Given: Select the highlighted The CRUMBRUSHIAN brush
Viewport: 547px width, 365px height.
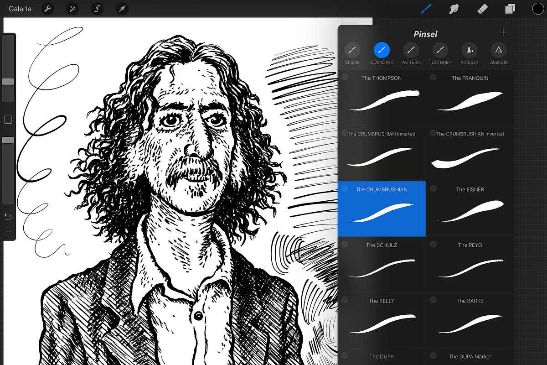Looking at the screenshot, I should tap(382, 209).
